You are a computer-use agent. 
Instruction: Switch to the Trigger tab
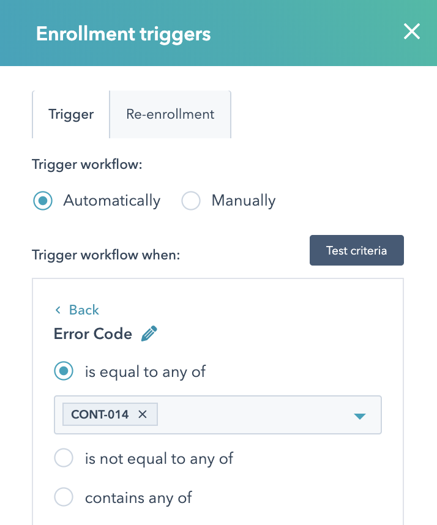tap(71, 114)
